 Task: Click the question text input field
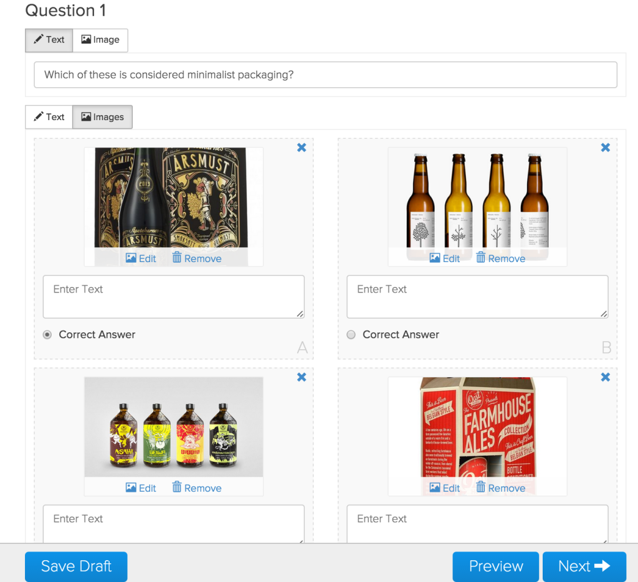325,75
